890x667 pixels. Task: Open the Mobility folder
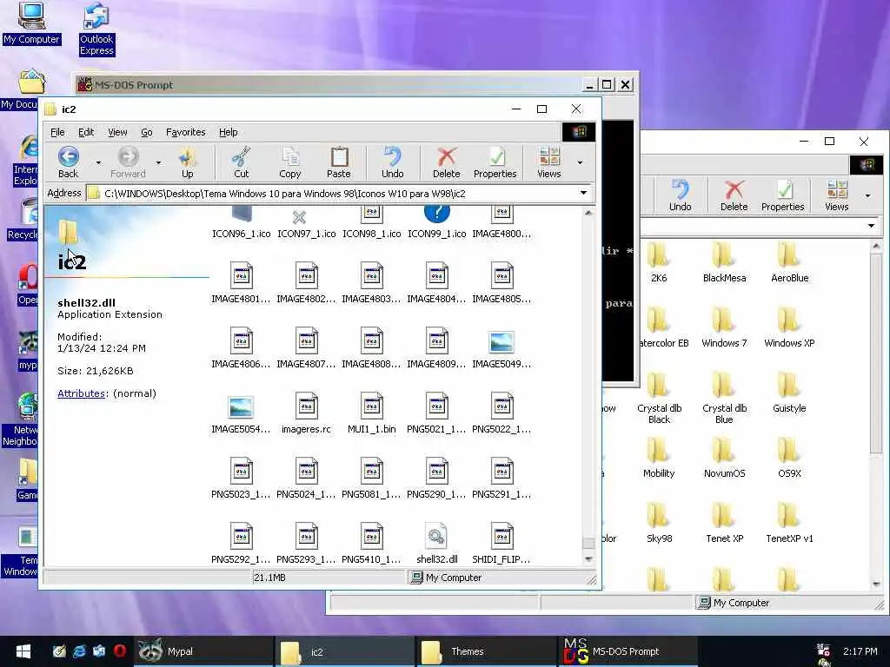click(659, 450)
